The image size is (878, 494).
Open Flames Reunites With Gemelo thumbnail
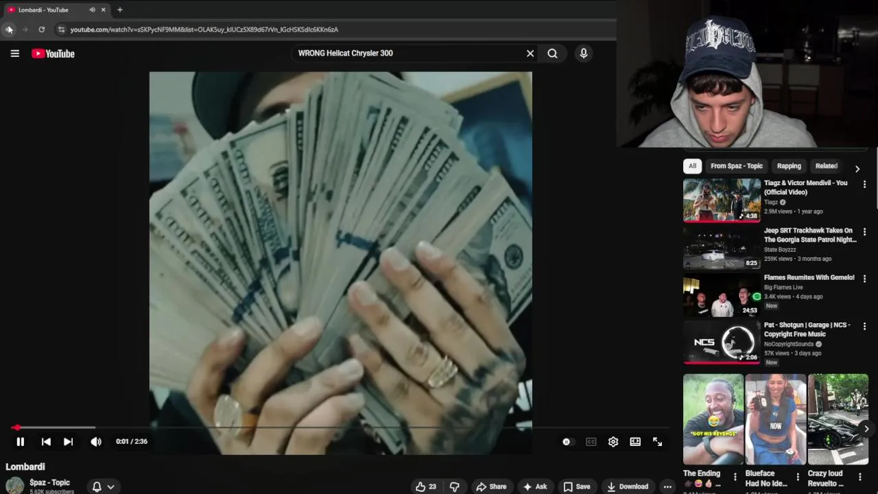pos(722,295)
